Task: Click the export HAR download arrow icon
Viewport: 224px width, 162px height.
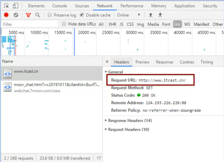Action: coord(160,15)
